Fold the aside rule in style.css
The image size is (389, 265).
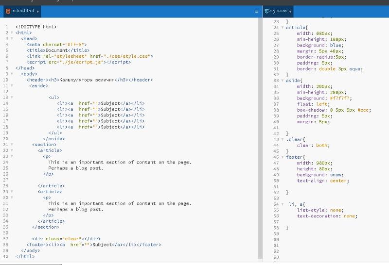click(x=283, y=81)
